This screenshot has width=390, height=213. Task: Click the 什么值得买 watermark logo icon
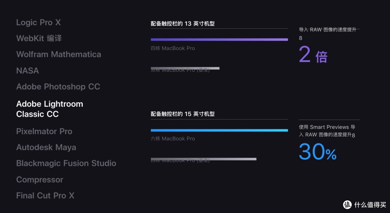347,205
